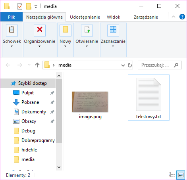
Task: Switch to Narzędzia główne tab
Action: (x=44, y=17)
